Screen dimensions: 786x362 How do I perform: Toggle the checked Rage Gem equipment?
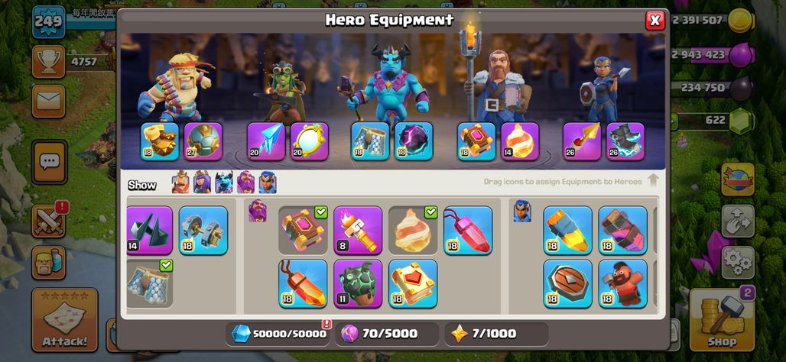[413, 231]
